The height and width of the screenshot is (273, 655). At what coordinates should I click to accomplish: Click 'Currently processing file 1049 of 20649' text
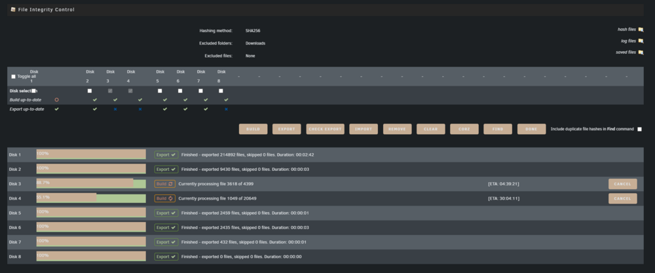click(x=217, y=199)
